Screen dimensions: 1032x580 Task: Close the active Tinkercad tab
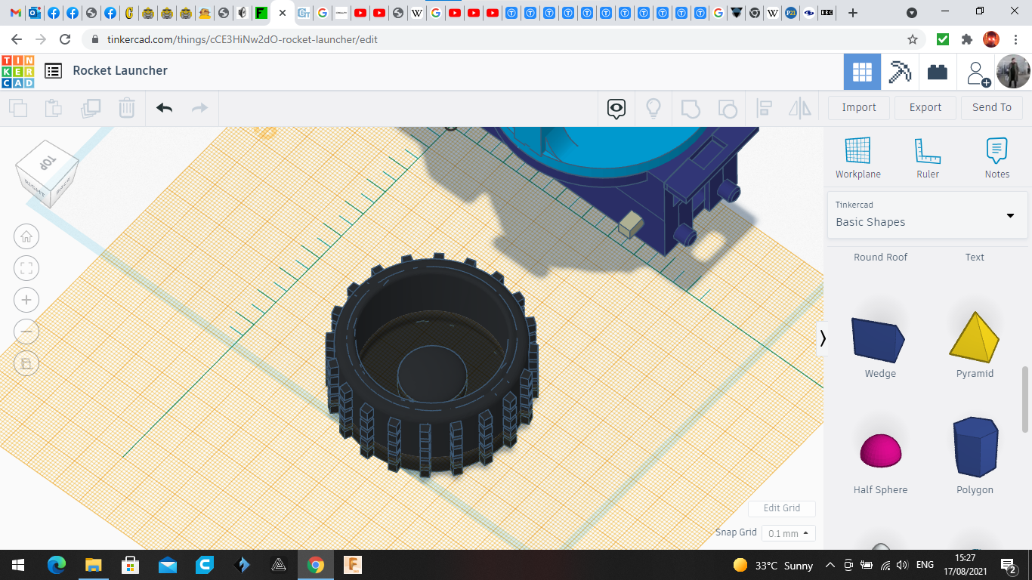point(283,13)
